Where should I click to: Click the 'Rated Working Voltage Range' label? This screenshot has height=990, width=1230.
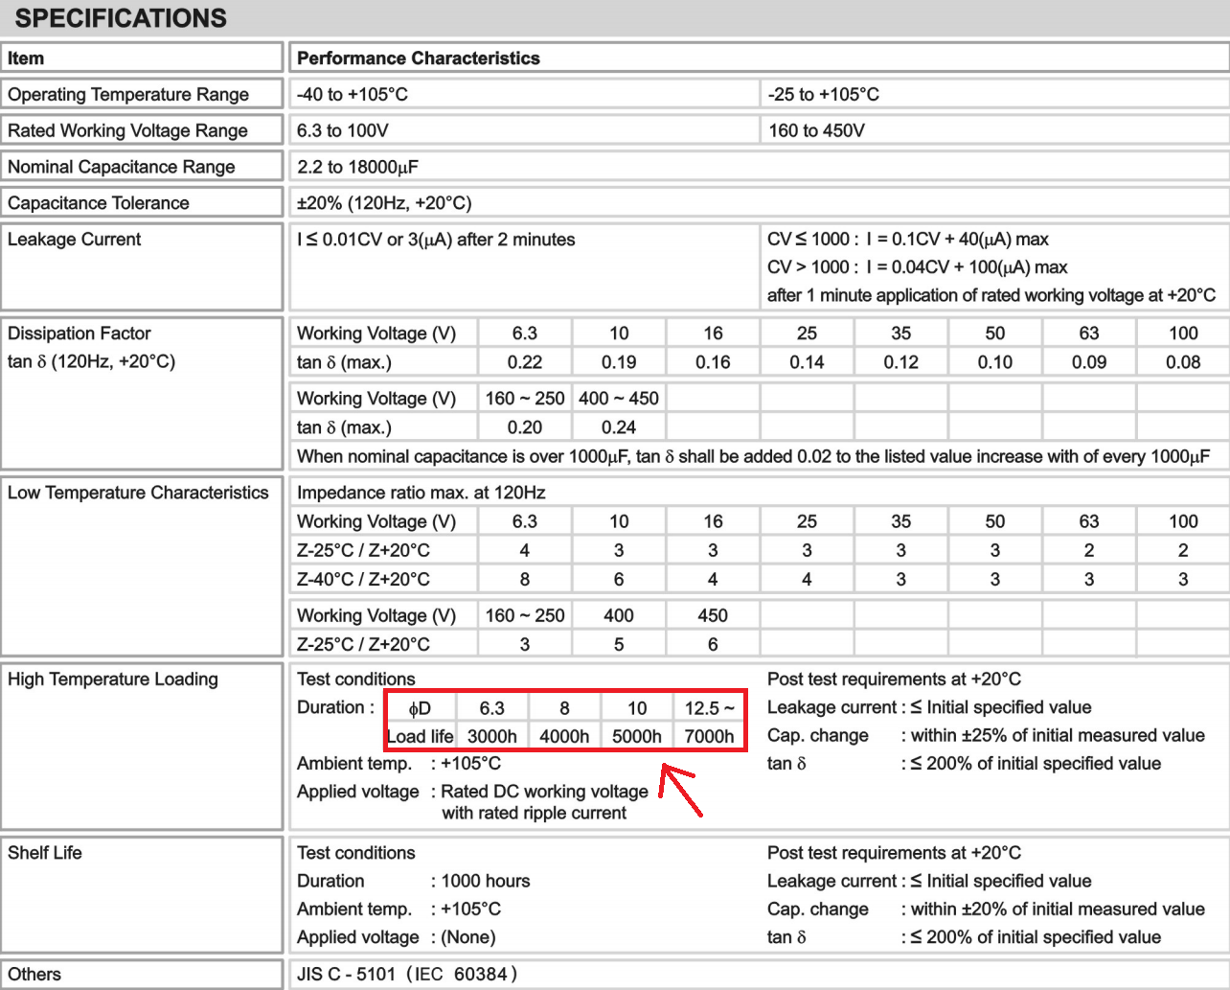(127, 131)
